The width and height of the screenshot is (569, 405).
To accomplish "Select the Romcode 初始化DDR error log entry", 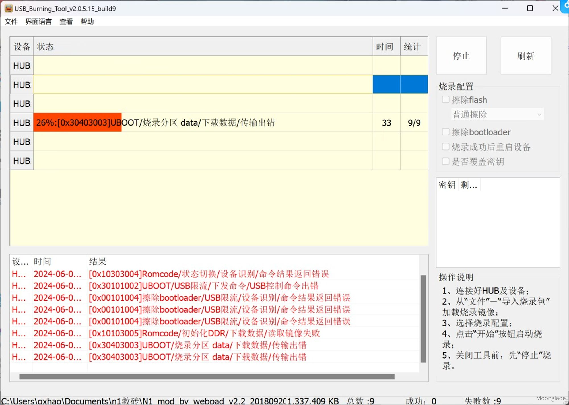I will (204, 333).
